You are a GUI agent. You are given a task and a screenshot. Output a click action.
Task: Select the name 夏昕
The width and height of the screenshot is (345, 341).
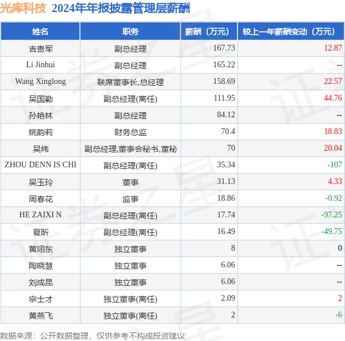coord(41,232)
